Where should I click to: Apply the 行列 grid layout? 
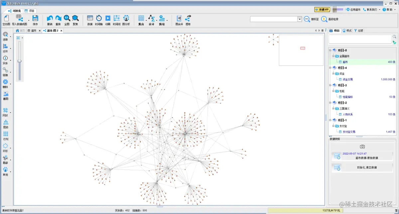[x=5, y=136]
